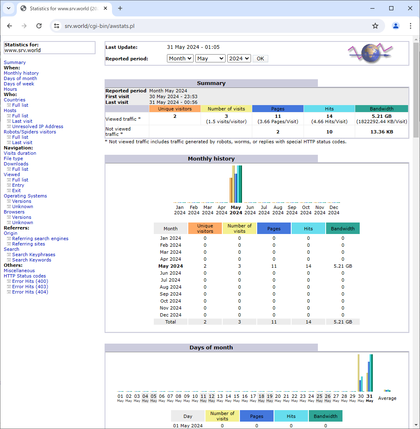Expand the Month period type dropdown

click(180, 59)
